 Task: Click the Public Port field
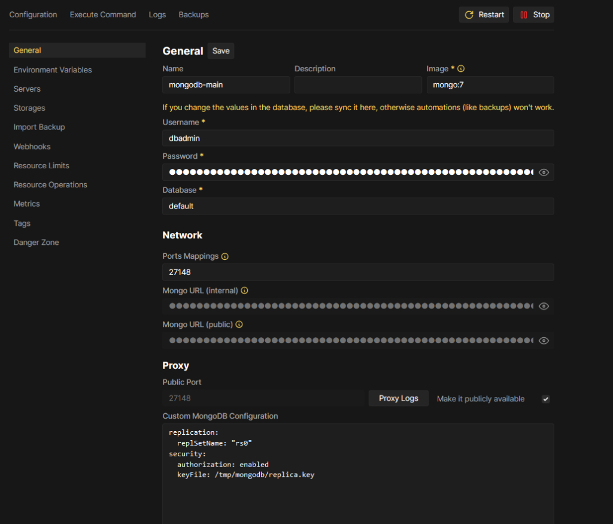[263, 398]
